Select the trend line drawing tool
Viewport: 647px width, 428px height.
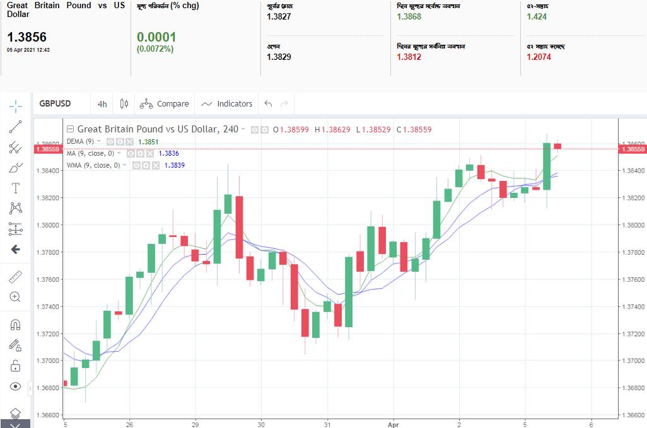click(16, 127)
